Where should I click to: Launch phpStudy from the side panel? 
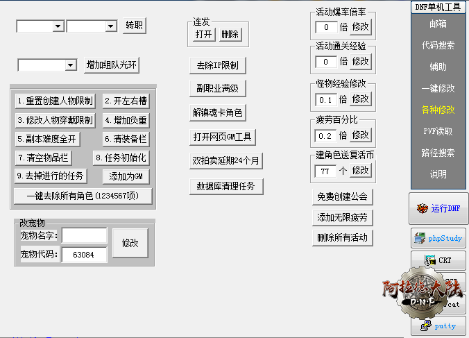point(438,238)
